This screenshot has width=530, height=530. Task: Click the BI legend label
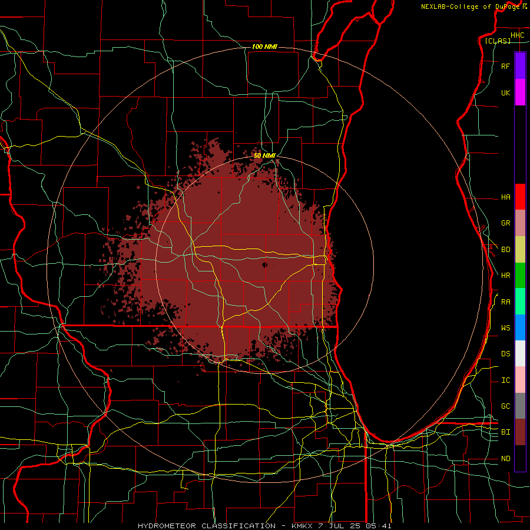(x=505, y=432)
